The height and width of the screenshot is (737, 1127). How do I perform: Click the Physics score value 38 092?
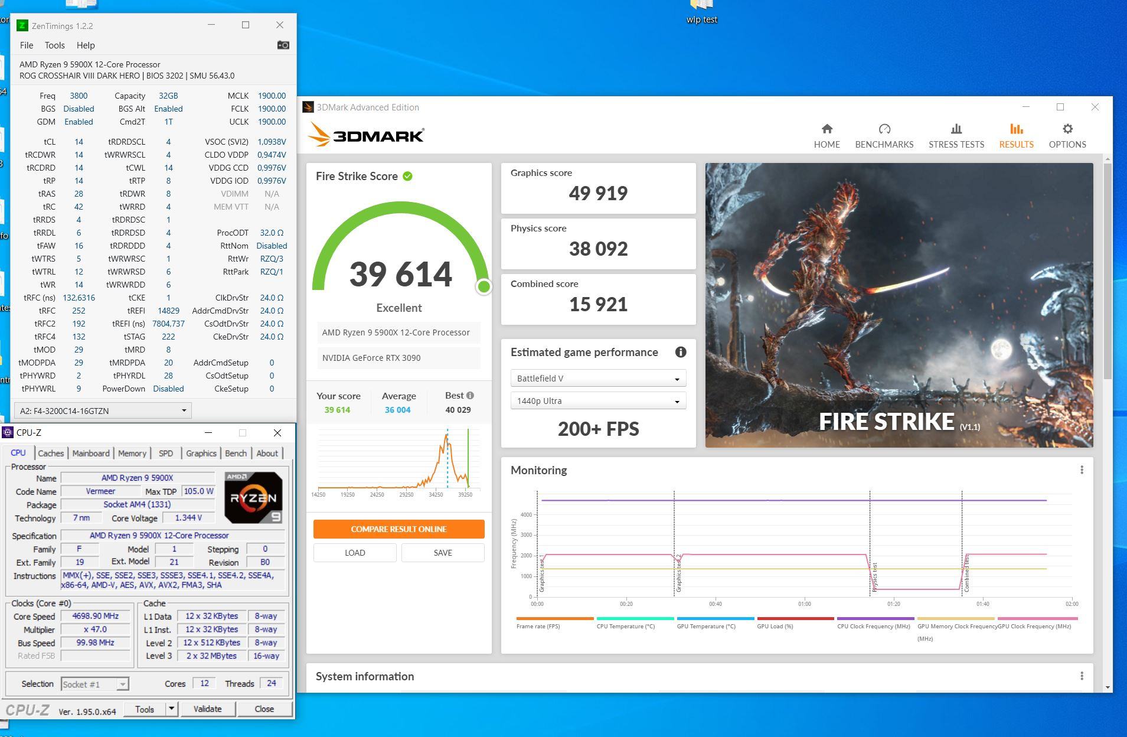598,249
